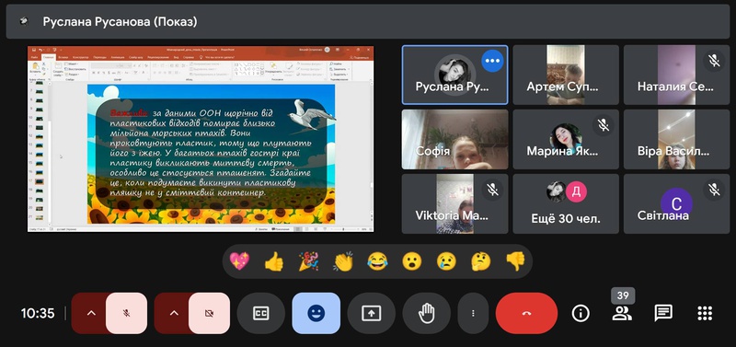Open the 'Ещё 30 чел.' participants tile
The image size is (736, 347).
pyautogui.click(x=566, y=203)
